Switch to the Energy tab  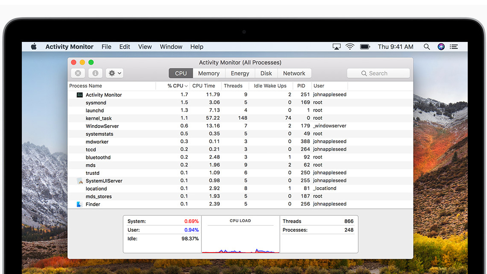[240, 74]
